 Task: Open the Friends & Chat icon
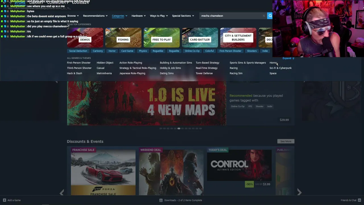[x=359, y=200]
